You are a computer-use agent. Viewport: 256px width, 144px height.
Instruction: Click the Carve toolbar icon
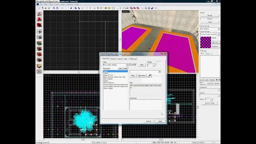click(71, 8)
